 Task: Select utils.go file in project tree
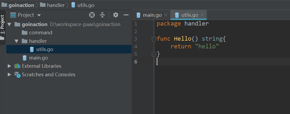pos(45,49)
